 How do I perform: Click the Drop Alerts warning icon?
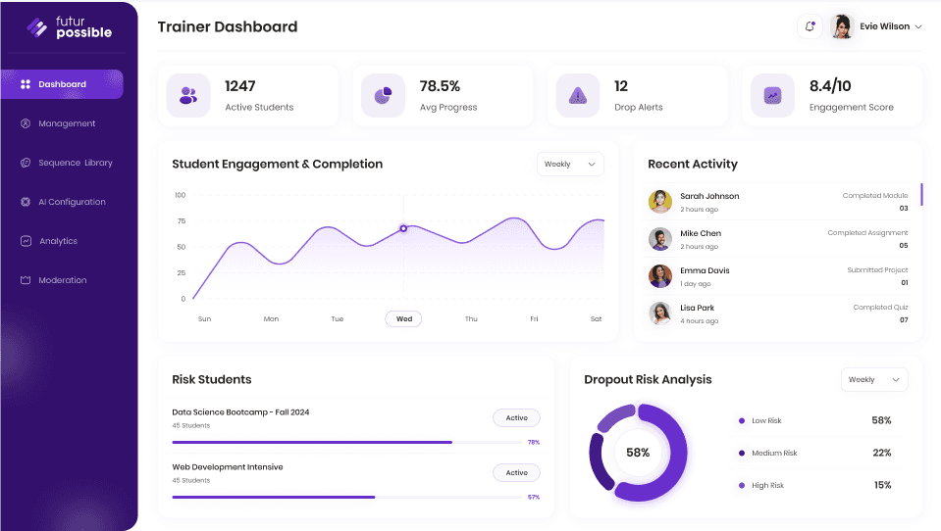tap(578, 96)
